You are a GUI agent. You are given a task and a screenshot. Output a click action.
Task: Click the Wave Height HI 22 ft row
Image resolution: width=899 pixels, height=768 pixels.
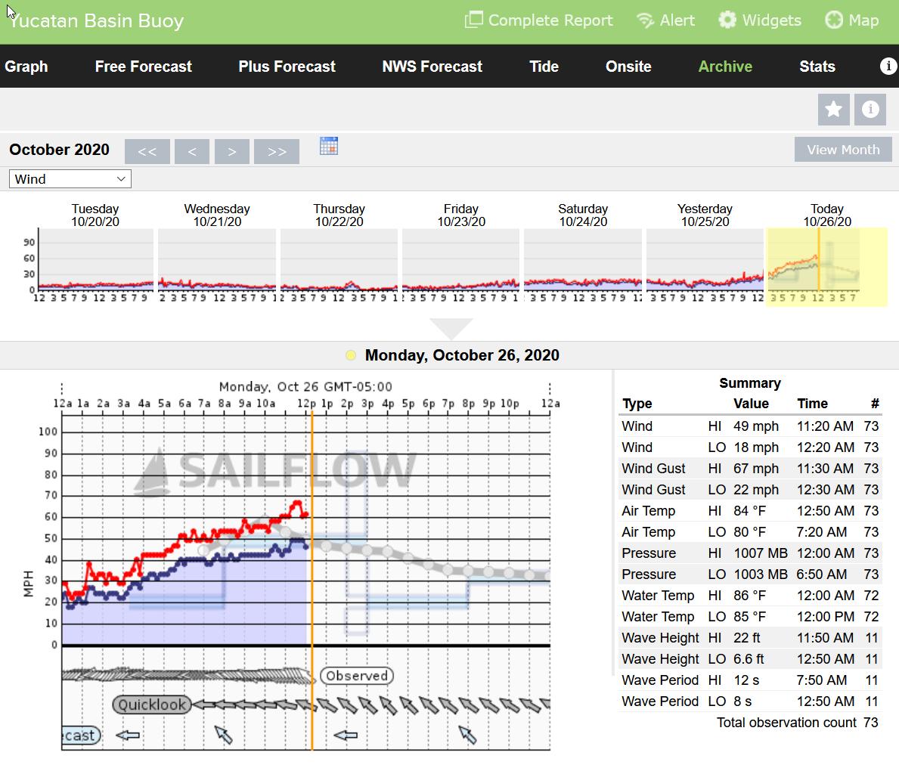[750, 639]
